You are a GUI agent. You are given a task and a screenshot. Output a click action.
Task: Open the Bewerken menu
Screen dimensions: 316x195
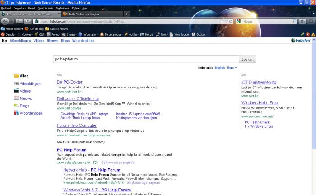tap(19, 8)
